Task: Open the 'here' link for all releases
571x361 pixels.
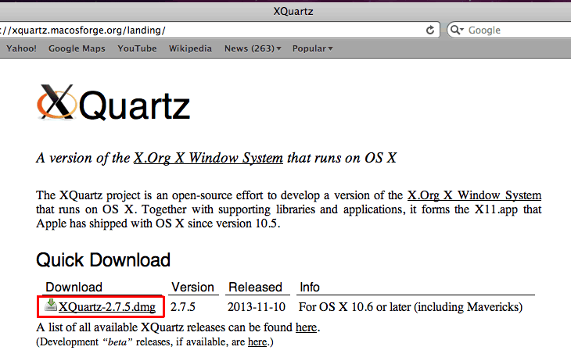Action: tap(306, 327)
